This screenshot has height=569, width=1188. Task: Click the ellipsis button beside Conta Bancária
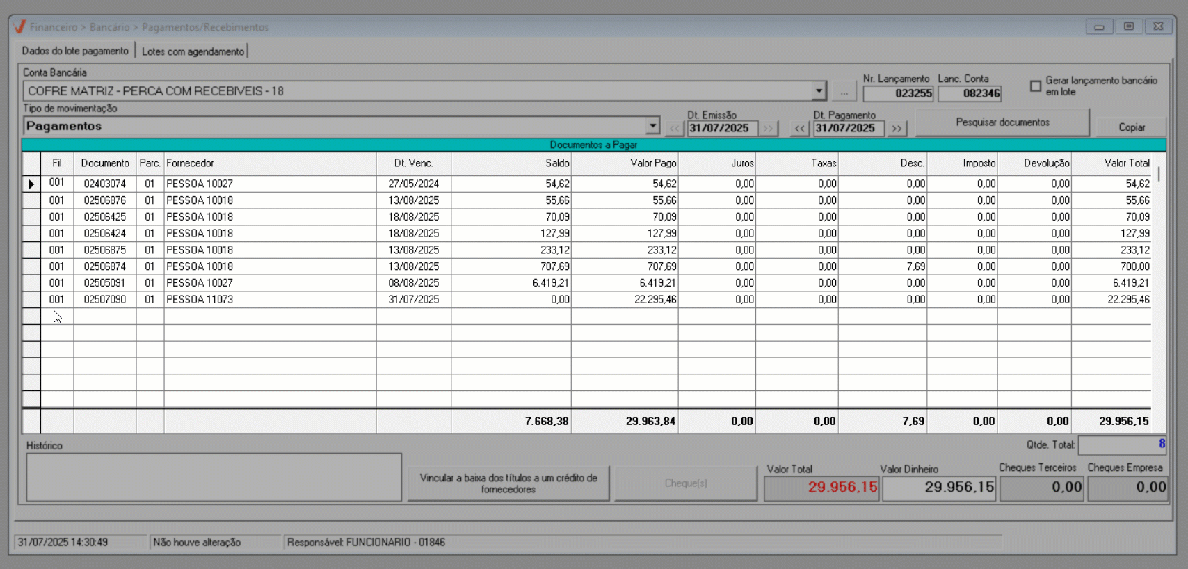tap(844, 91)
